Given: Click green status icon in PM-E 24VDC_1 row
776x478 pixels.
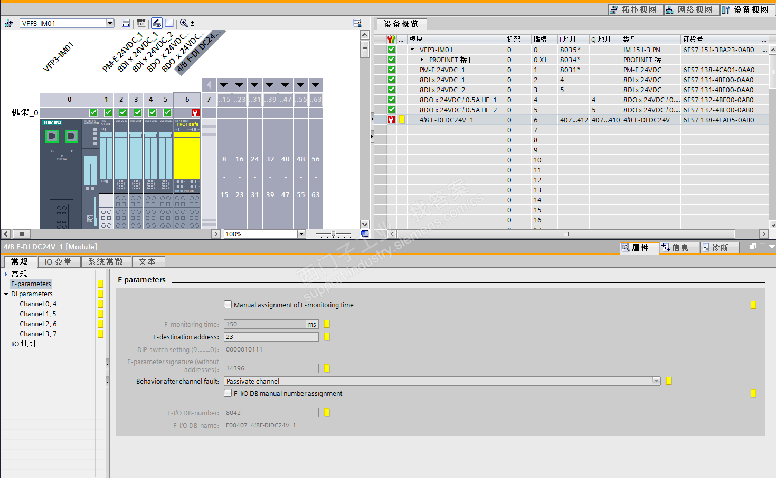Looking at the screenshot, I should coord(391,70).
